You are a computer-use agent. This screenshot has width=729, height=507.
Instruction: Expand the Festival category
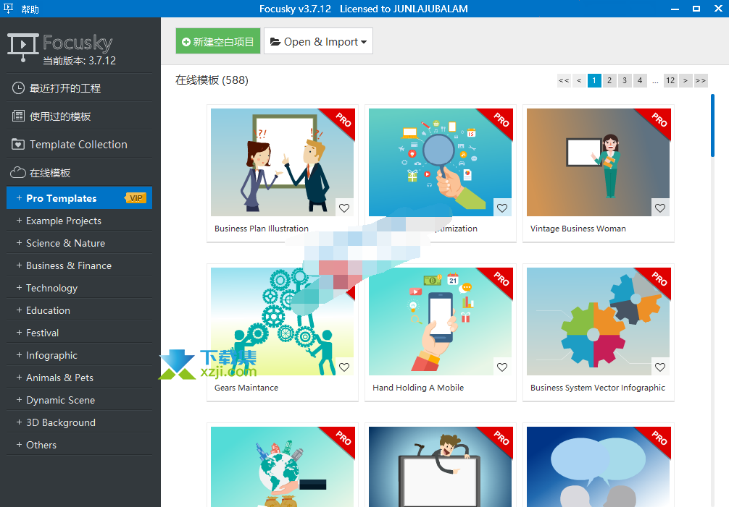pyautogui.click(x=19, y=333)
